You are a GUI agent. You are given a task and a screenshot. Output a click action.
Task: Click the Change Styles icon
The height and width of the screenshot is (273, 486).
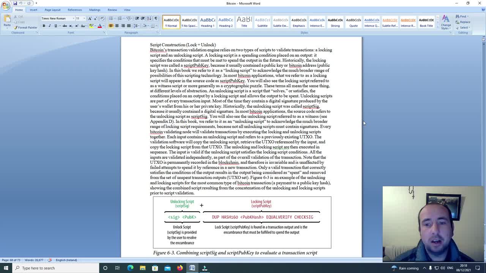(446, 22)
